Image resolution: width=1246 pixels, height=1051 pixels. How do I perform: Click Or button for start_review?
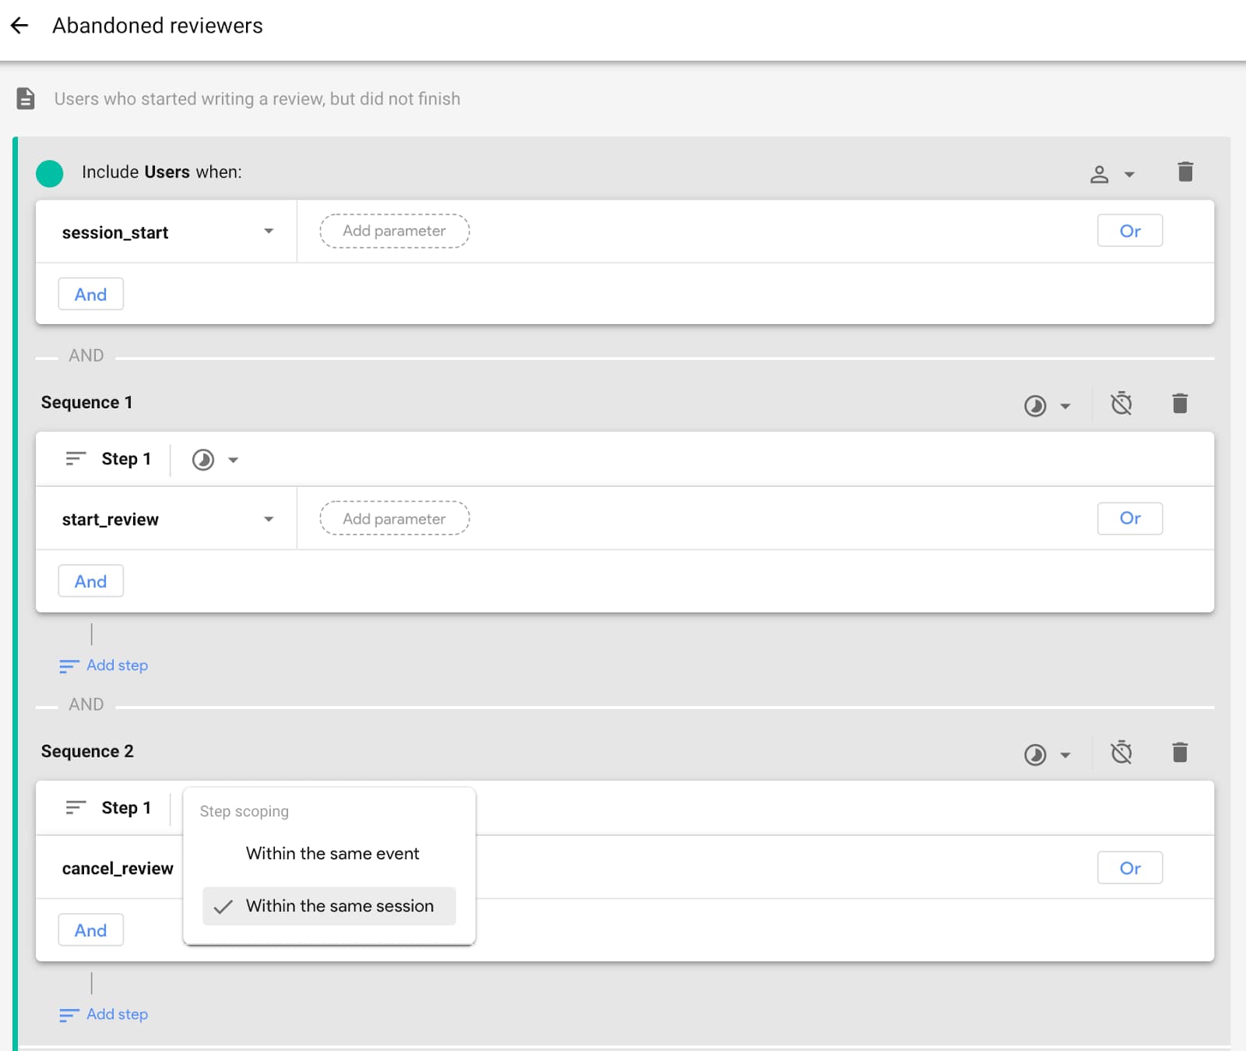1130,518
